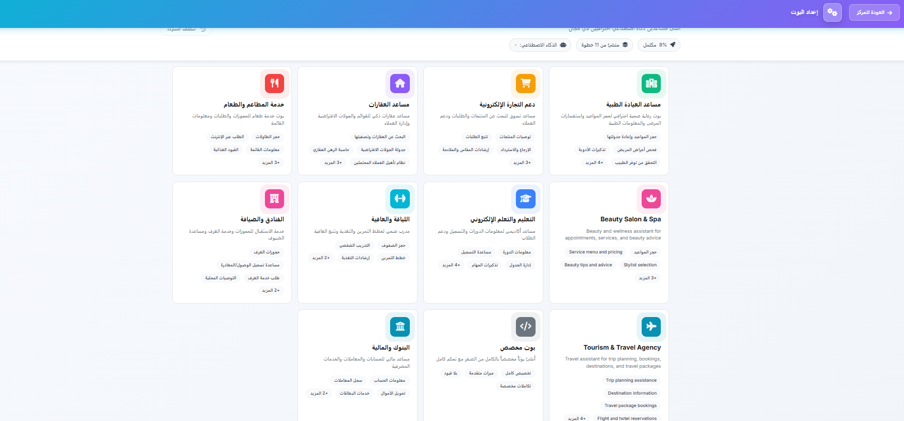Click the 'الذكاء الاصطناعي' status pill
Image resolution: width=904 pixels, height=421 pixels.
[540, 45]
